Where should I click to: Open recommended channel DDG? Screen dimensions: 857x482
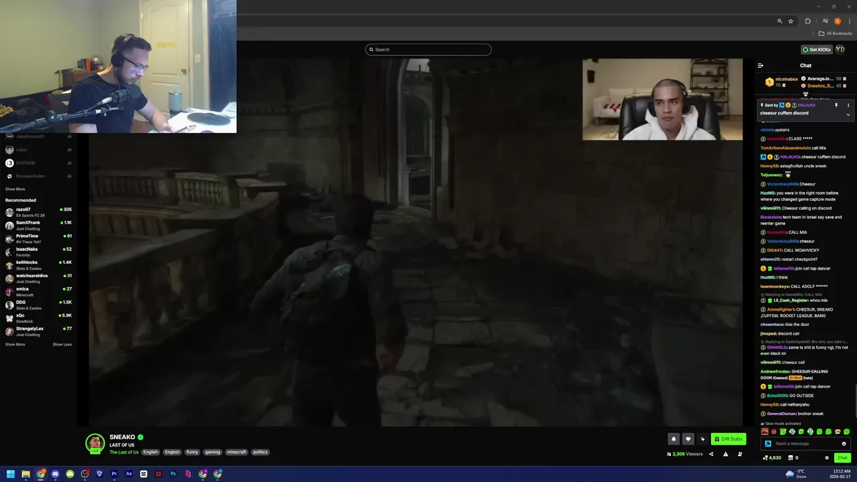[x=38, y=305]
